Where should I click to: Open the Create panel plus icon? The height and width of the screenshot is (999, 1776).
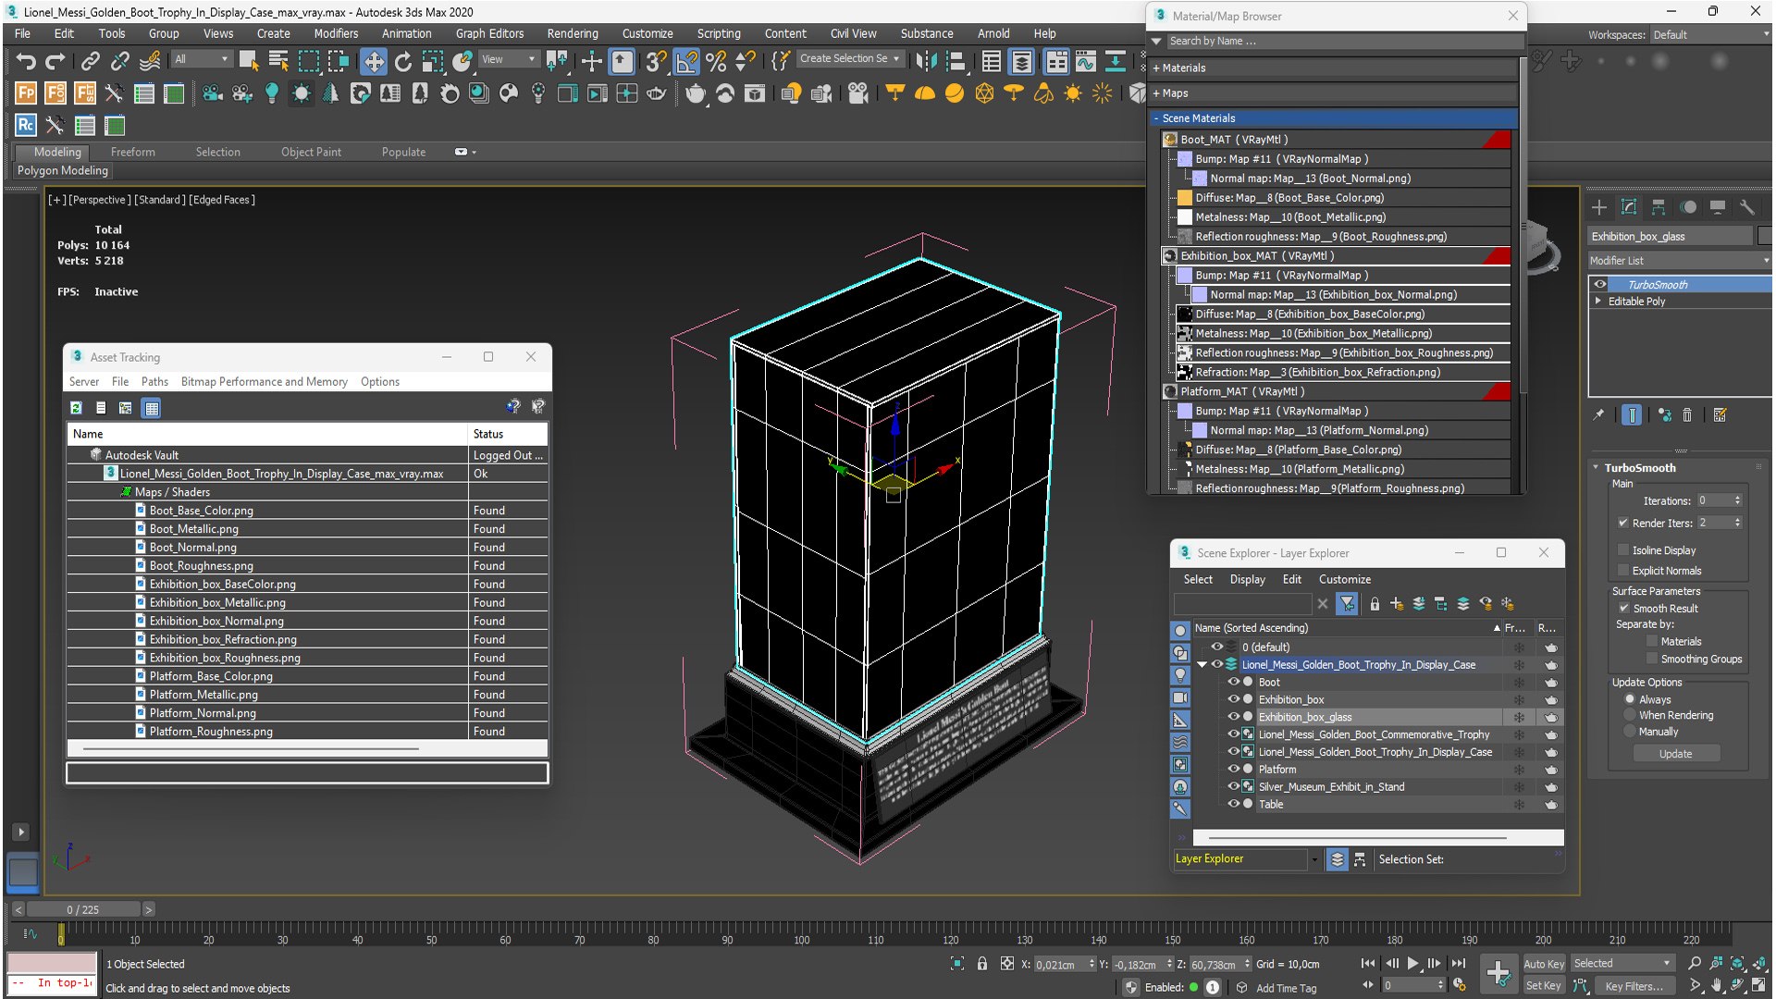tap(1599, 207)
